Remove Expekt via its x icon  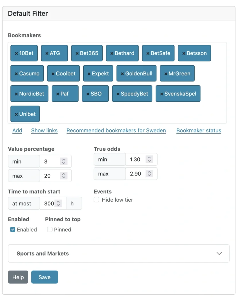pos(89,74)
